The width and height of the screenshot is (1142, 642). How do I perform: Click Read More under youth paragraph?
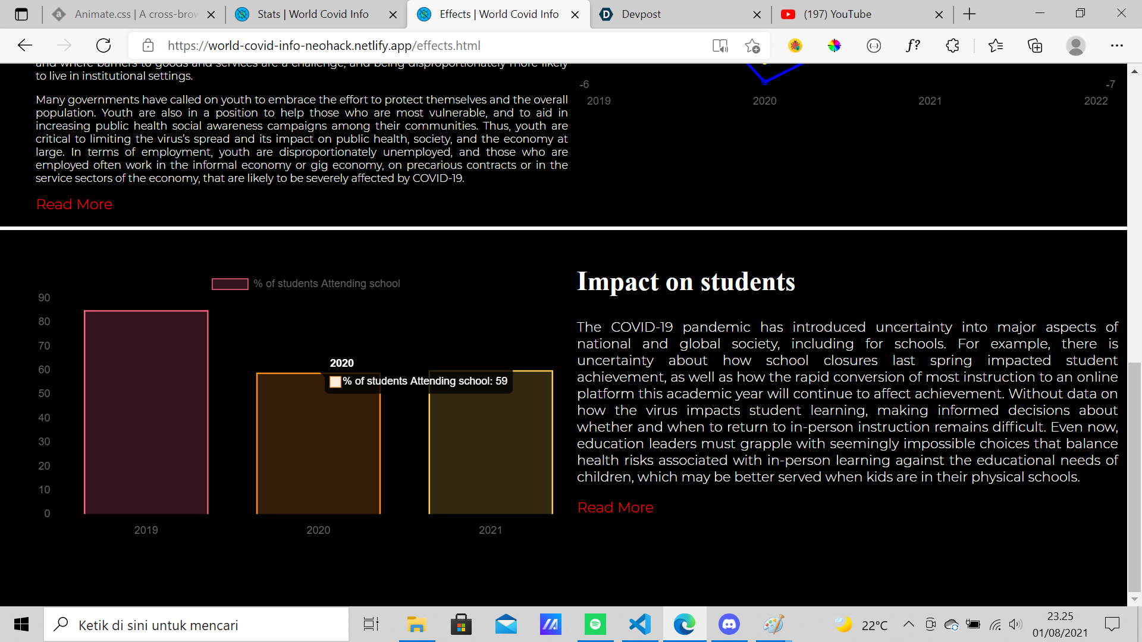(74, 204)
